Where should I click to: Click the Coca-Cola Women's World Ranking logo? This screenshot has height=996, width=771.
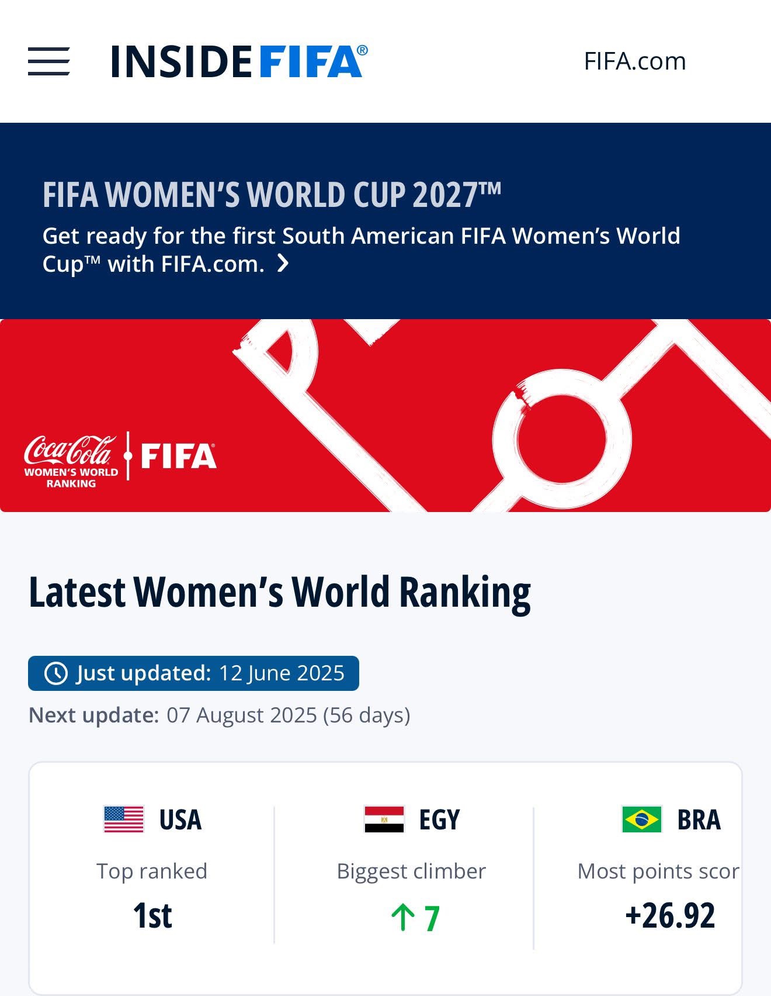coord(71,461)
